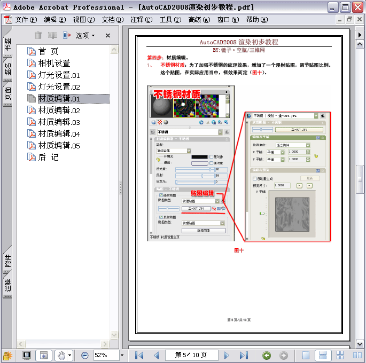The width and height of the screenshot is (366, 363).
Task: Select facing pages layout
Action: pos(357,356)
